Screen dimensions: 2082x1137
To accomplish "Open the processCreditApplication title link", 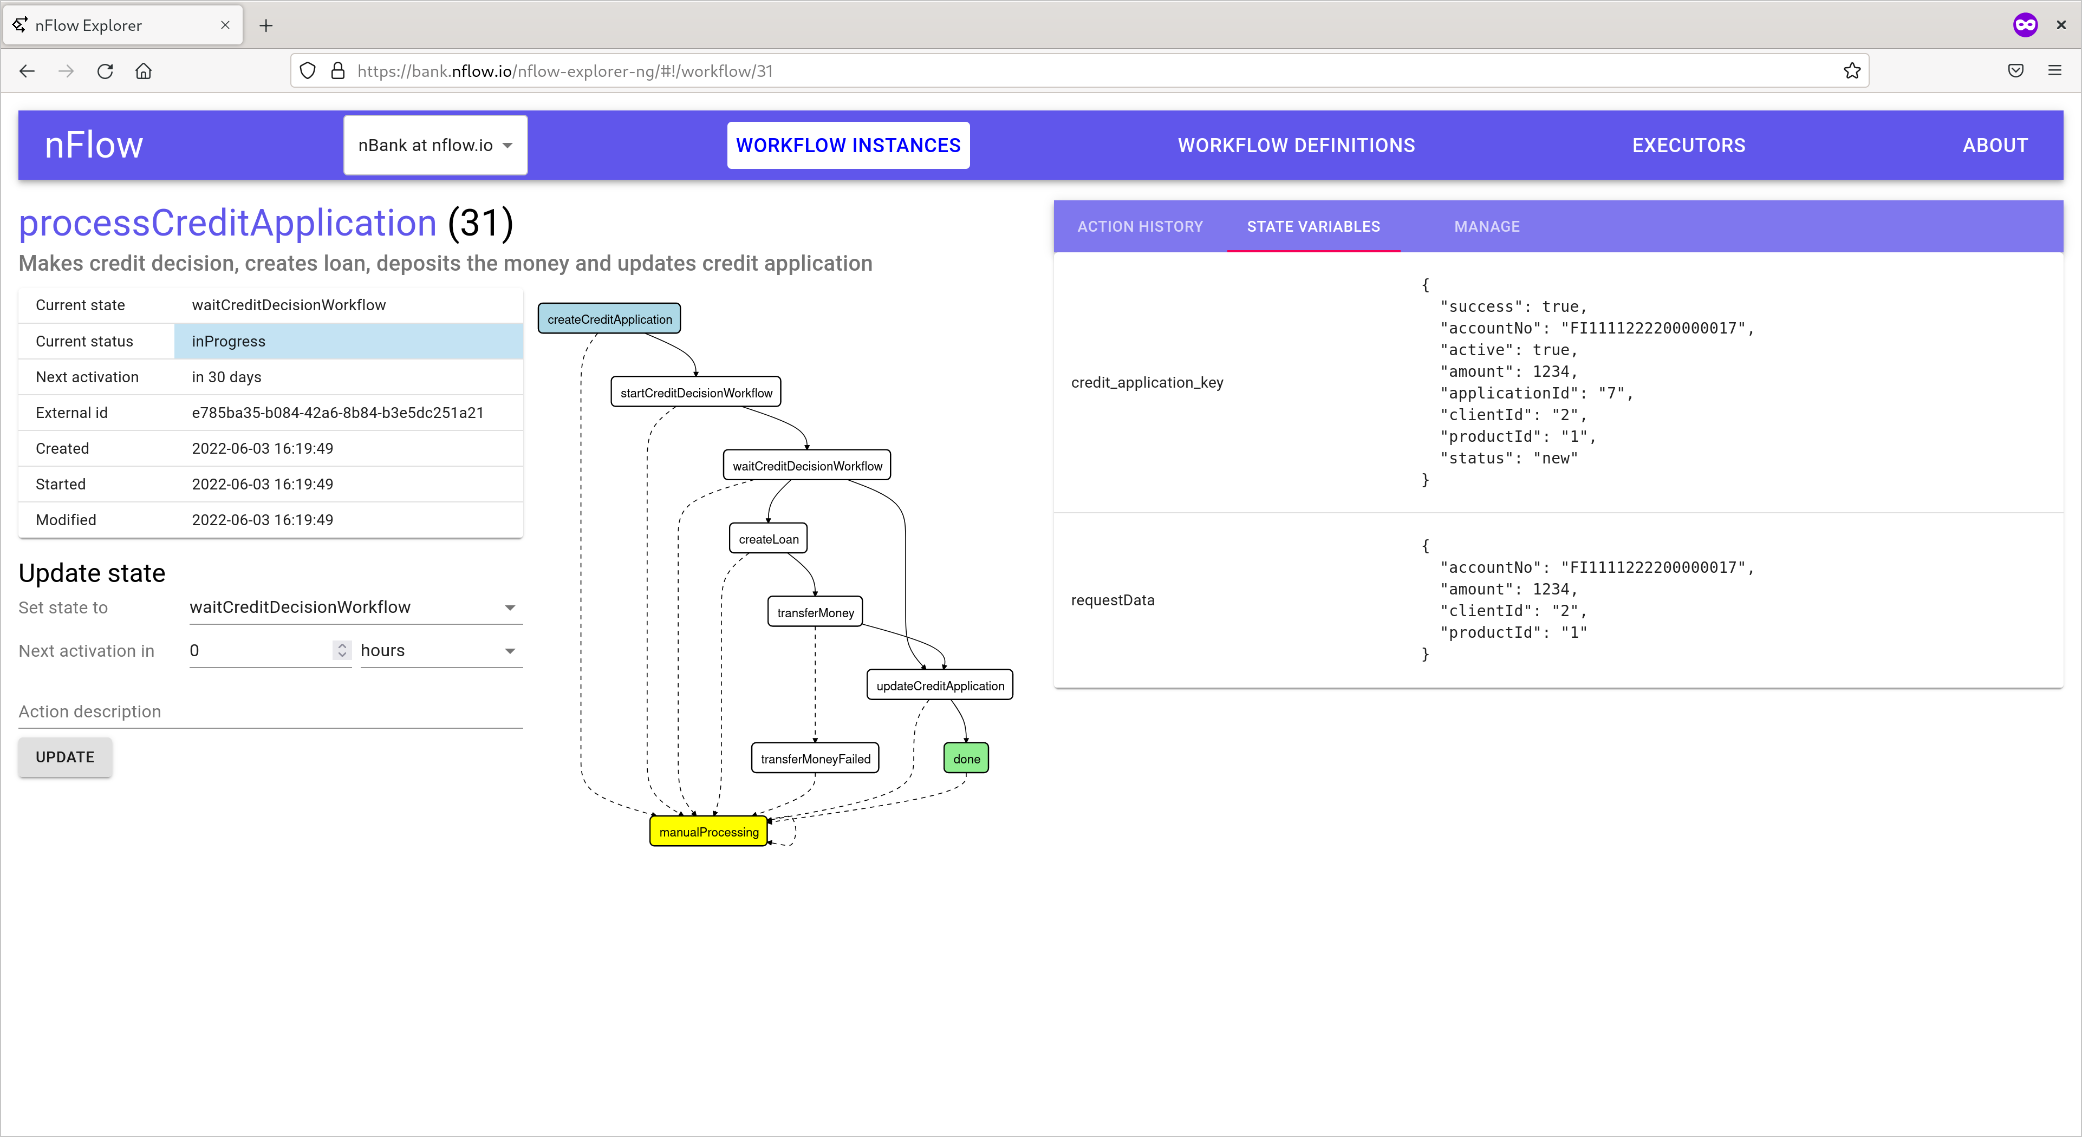I will click(228, 223).
